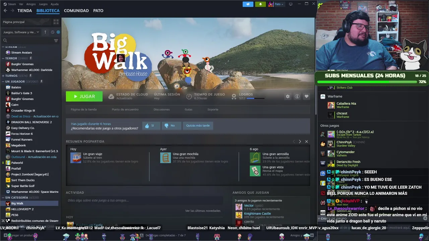Screen dimensions: 429x241
Task: Open Página de la tienda link
Action: (83, 109)
